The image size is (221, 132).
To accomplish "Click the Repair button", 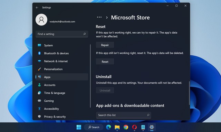I will [105, 45].
